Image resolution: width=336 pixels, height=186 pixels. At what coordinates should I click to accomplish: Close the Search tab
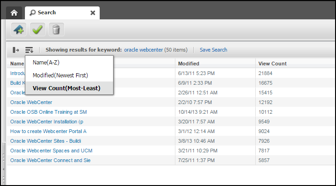pos(93,13)
